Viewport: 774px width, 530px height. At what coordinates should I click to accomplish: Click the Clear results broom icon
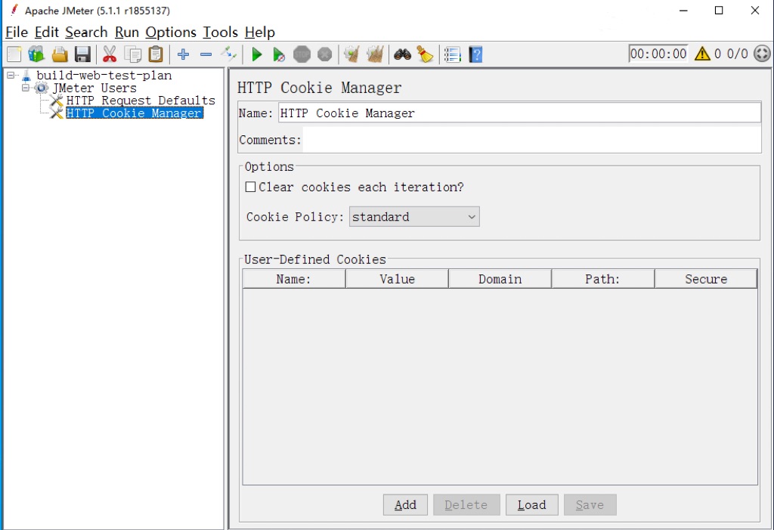point(351,54)
